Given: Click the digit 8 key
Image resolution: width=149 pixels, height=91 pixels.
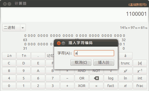Looking at the screenshot, I should tap(9, 71).
